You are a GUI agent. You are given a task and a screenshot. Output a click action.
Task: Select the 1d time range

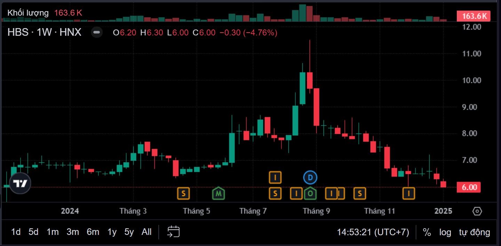[x=16, y=232]
